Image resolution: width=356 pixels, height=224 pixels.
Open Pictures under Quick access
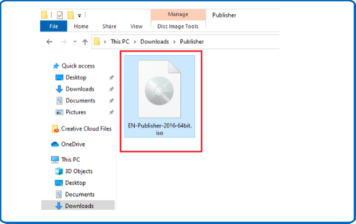(x=76, y=112)
